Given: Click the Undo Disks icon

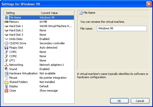Looking at the screenshot, I should pyautogui.click(x=6, y=39).
